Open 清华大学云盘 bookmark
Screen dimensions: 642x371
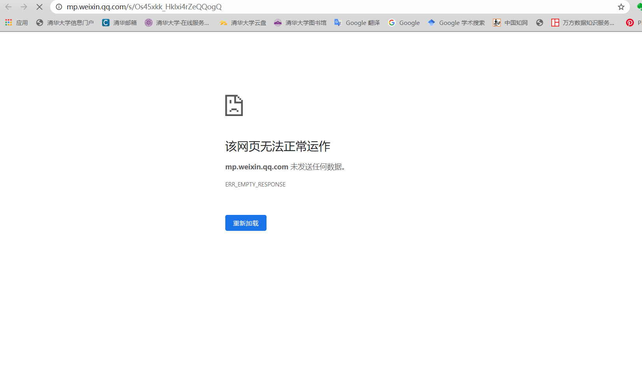pyautogui.click(x=243, y=23)
